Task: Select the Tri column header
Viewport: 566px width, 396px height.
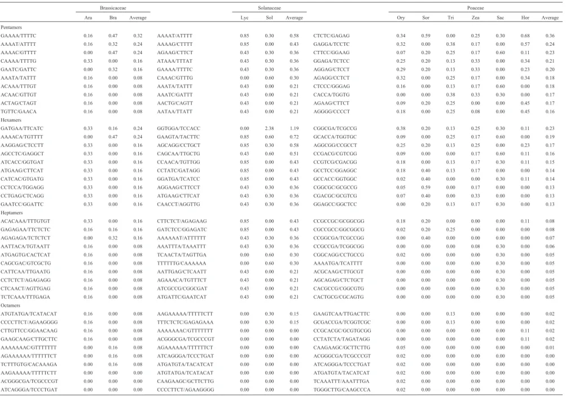Action: click(450, 18)
